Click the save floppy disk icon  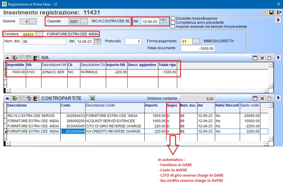[271, 12]
